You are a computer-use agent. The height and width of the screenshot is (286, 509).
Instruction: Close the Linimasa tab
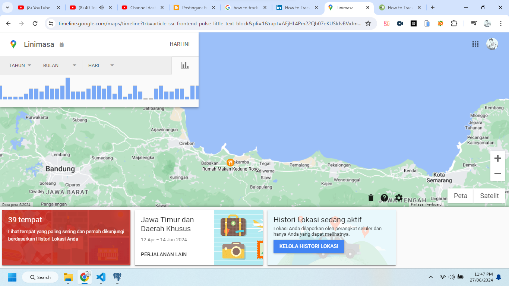[x=368, y=7]
